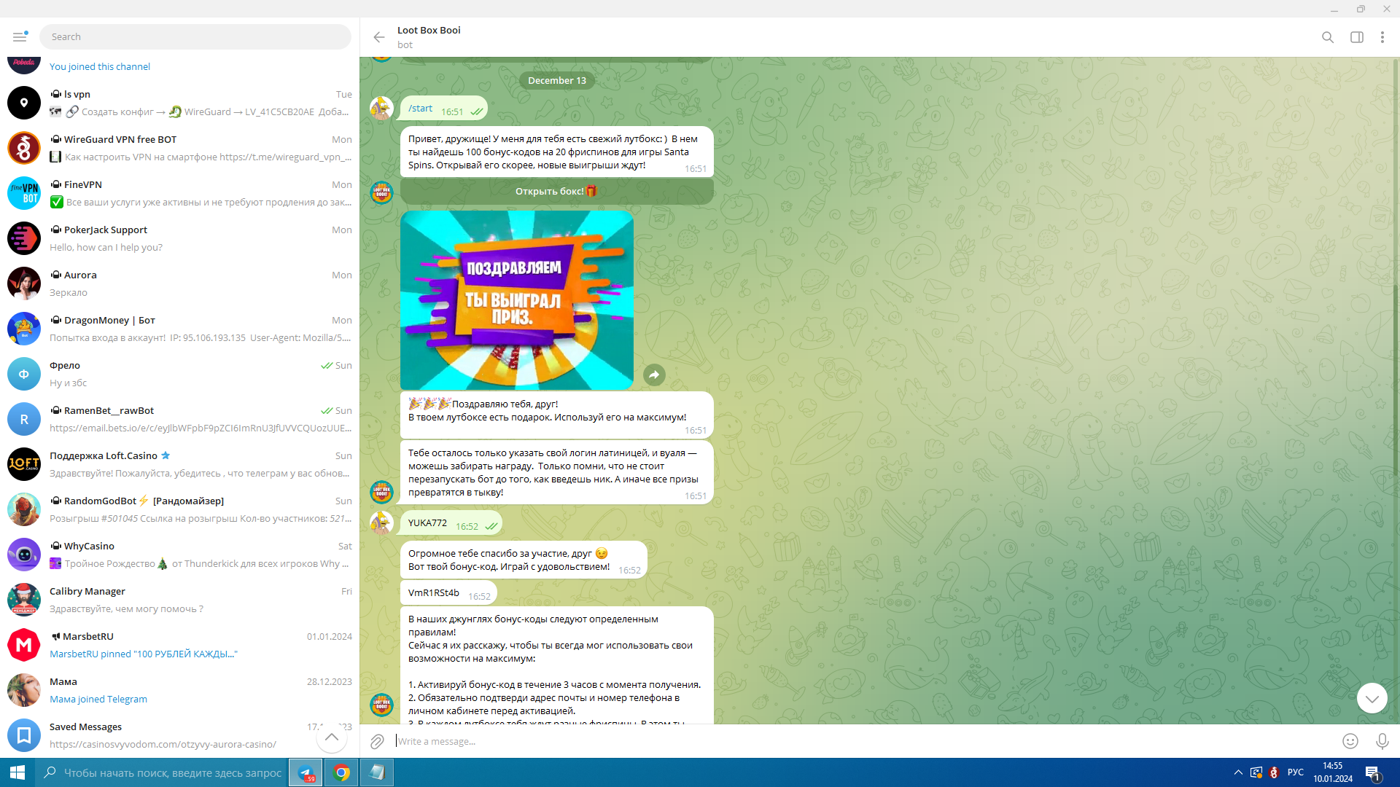
Task: Toggle the right sidebar panel icon
Action: tap(1357, 37)
